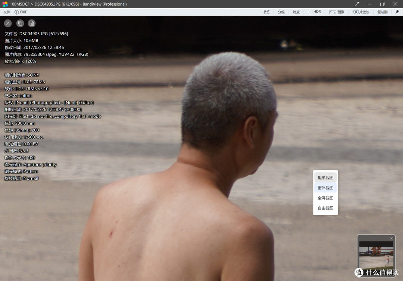Click the 曝光偏差 0.00 EV line

(21, 144)
